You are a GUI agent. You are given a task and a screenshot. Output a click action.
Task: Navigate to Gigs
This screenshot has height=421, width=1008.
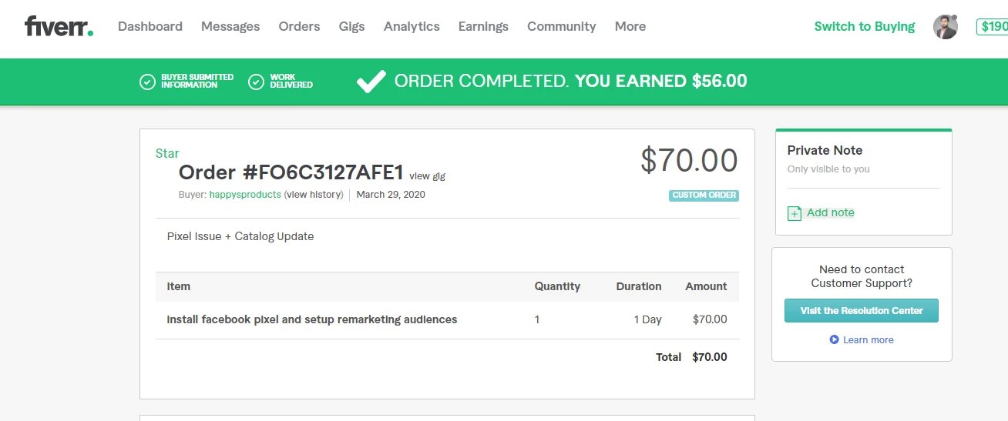(351, 26)
